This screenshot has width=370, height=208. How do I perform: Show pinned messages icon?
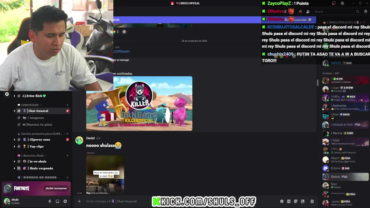300,12
